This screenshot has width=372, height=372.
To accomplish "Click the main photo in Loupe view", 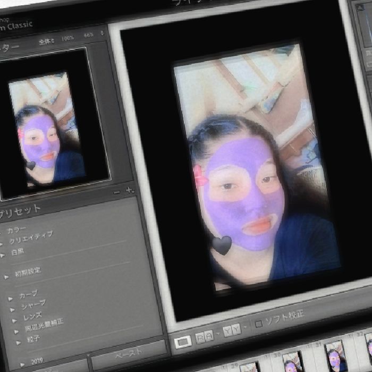I will [257, 167].
